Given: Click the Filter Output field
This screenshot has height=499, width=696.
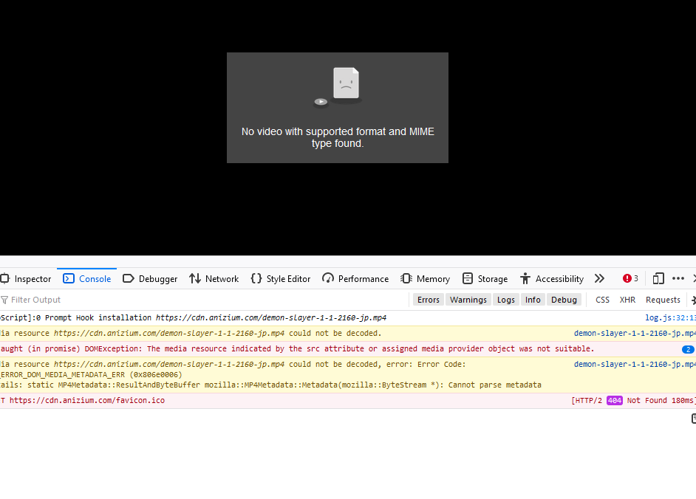Looking at the screenshot, I should click(x=204, y=300).
